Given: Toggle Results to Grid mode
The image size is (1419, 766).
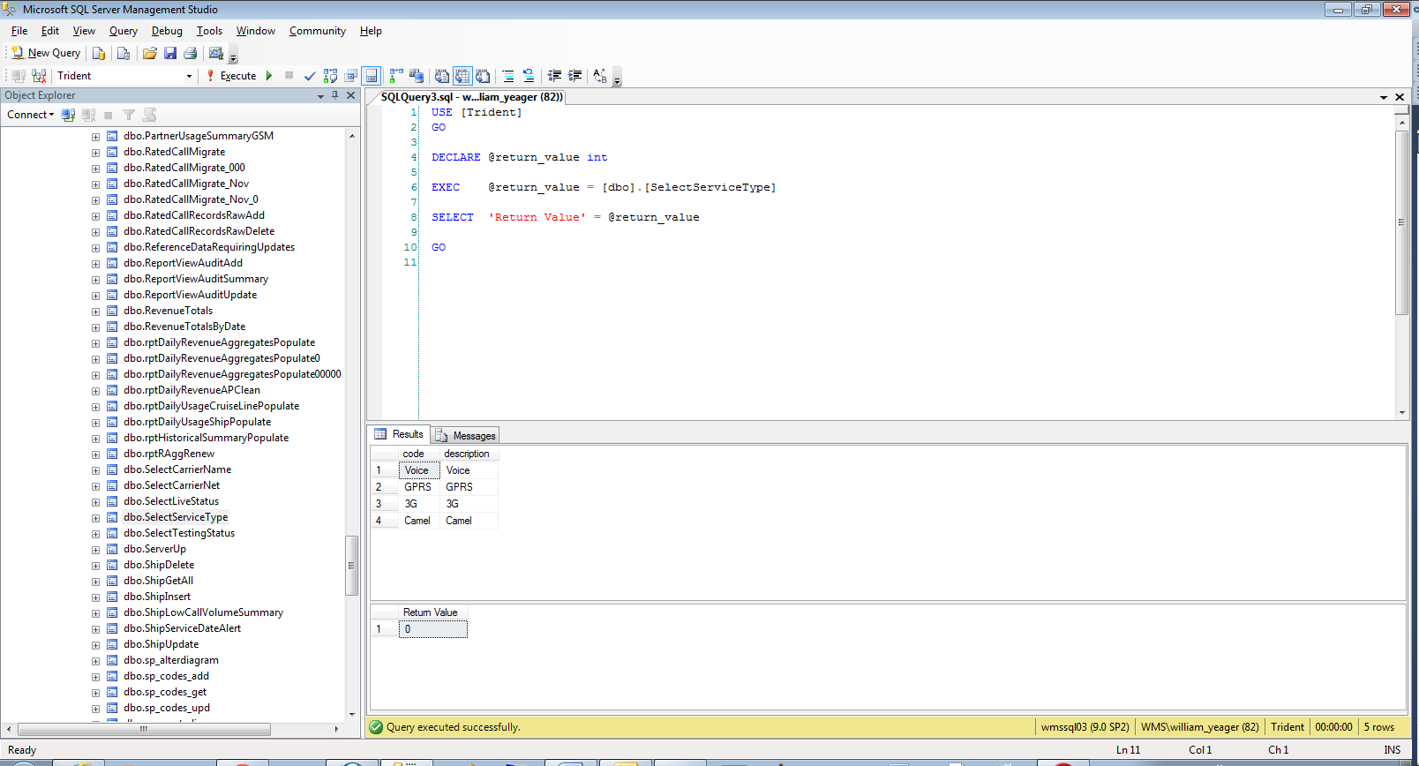Looking at the screenshot, I should pyautogui.click(x=462, y=76).
